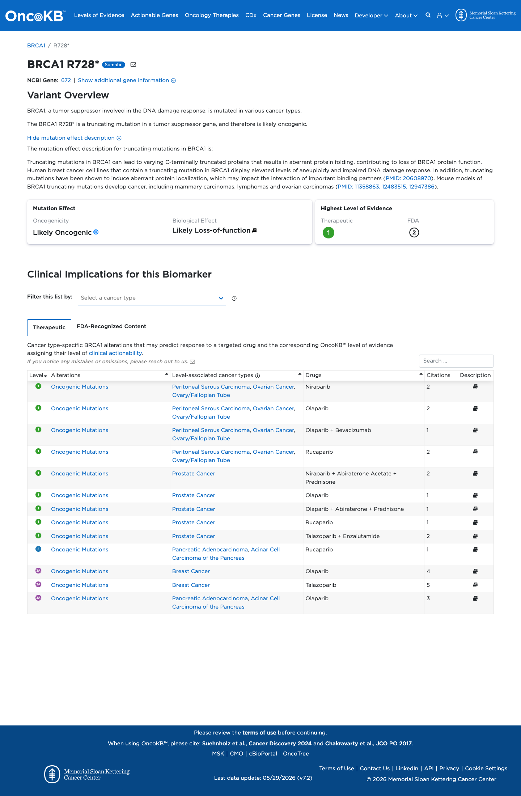Open description icon for Olaparib + Abiraterone + Prednisone row

click(475, 509)
